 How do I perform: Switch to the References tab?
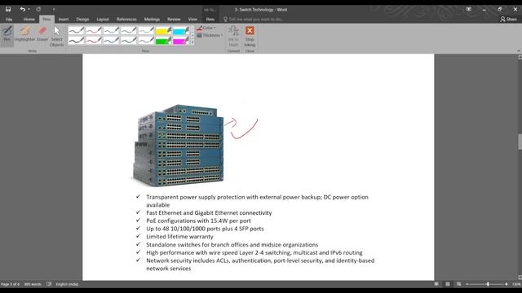(126, 20)
